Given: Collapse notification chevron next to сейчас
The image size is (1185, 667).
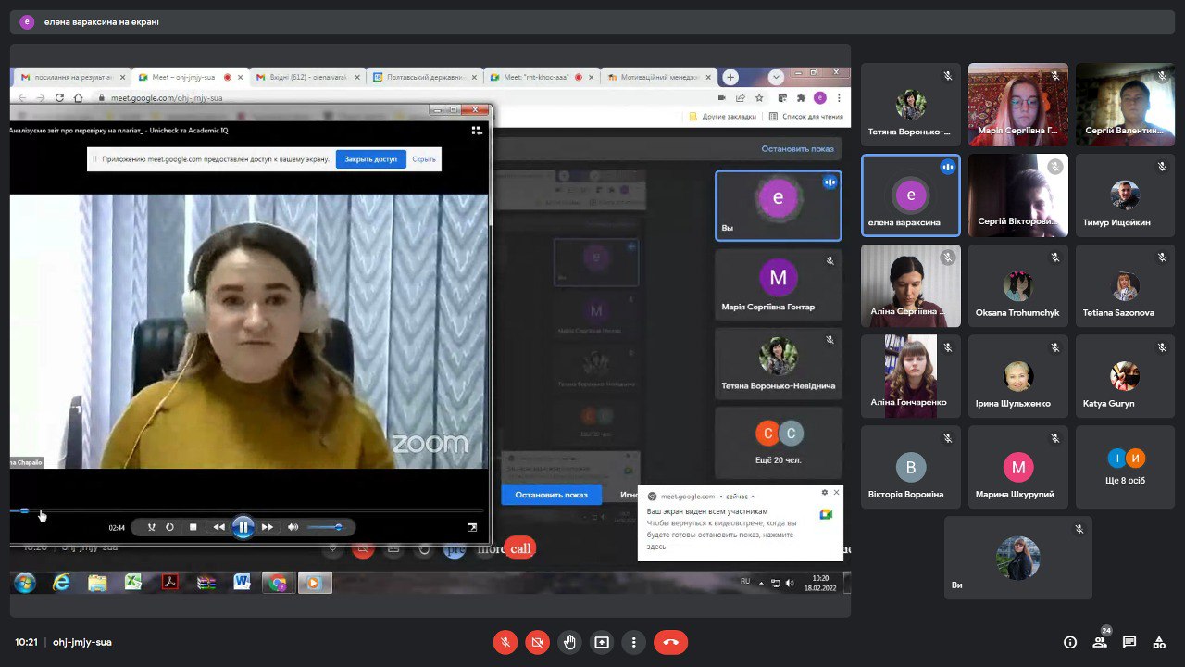Looking at the screenshot, I should click(753, 497).
